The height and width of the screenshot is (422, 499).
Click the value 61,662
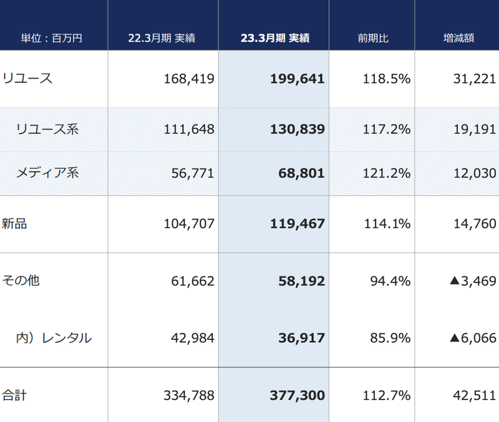pyautogui.click(x=193, y=281)
